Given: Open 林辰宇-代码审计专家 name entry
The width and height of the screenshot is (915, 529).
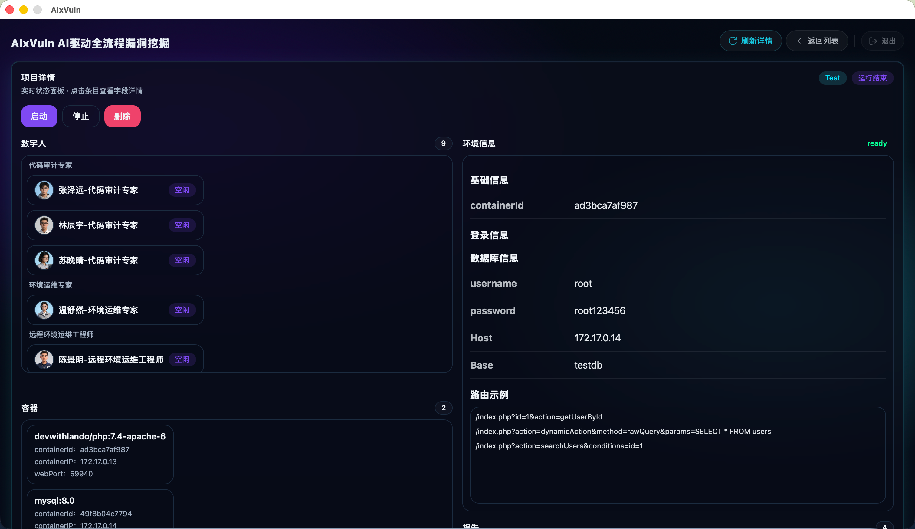Looking at the screenshot, I should point(98,225).
